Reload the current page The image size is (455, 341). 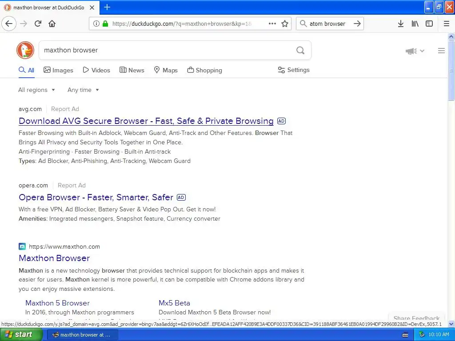[x=38, y=24]
